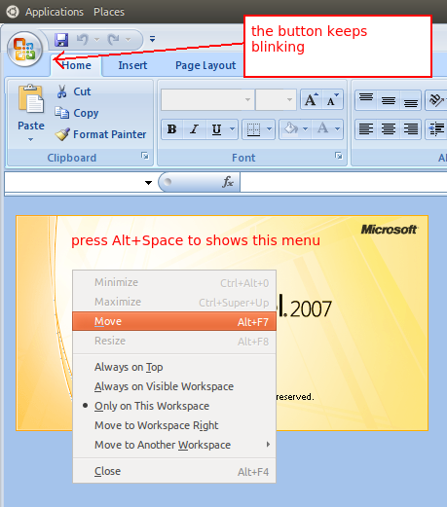447x507 pixels.
Task: Toggle Italic formatting
Action: click(194, 129)
